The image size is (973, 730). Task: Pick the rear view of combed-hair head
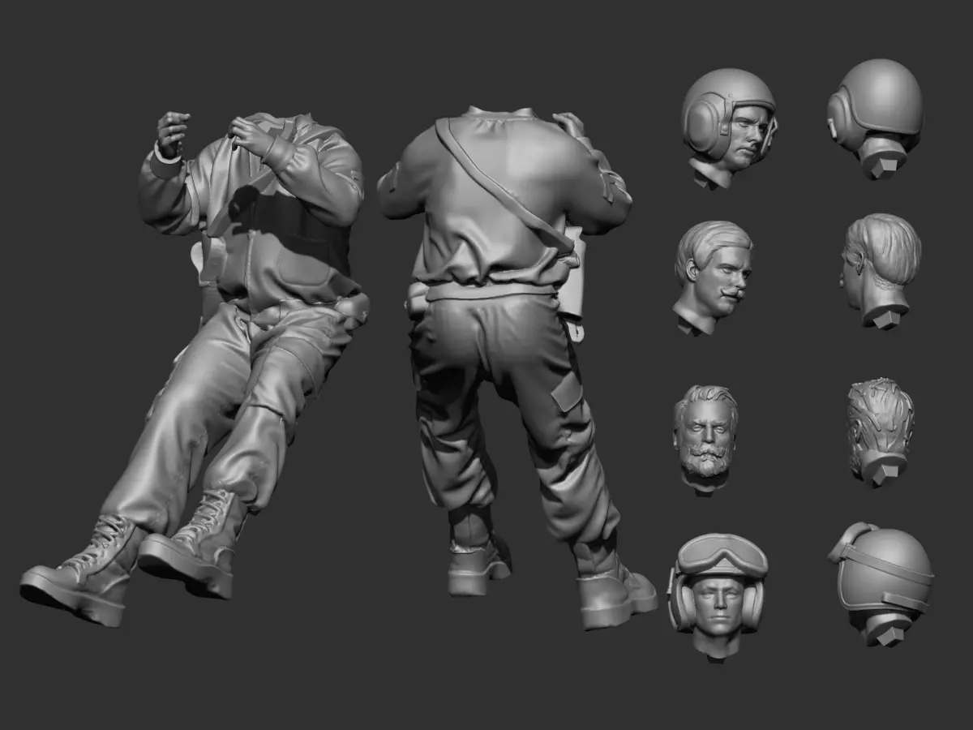pos(881,271)
